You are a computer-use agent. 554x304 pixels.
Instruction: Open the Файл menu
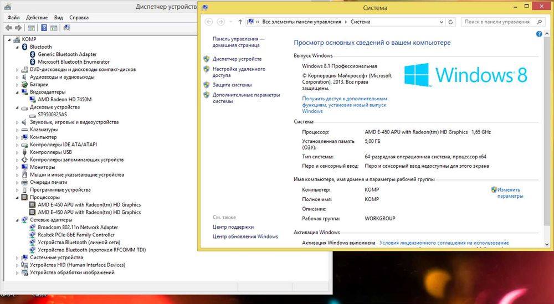point(13,17)
